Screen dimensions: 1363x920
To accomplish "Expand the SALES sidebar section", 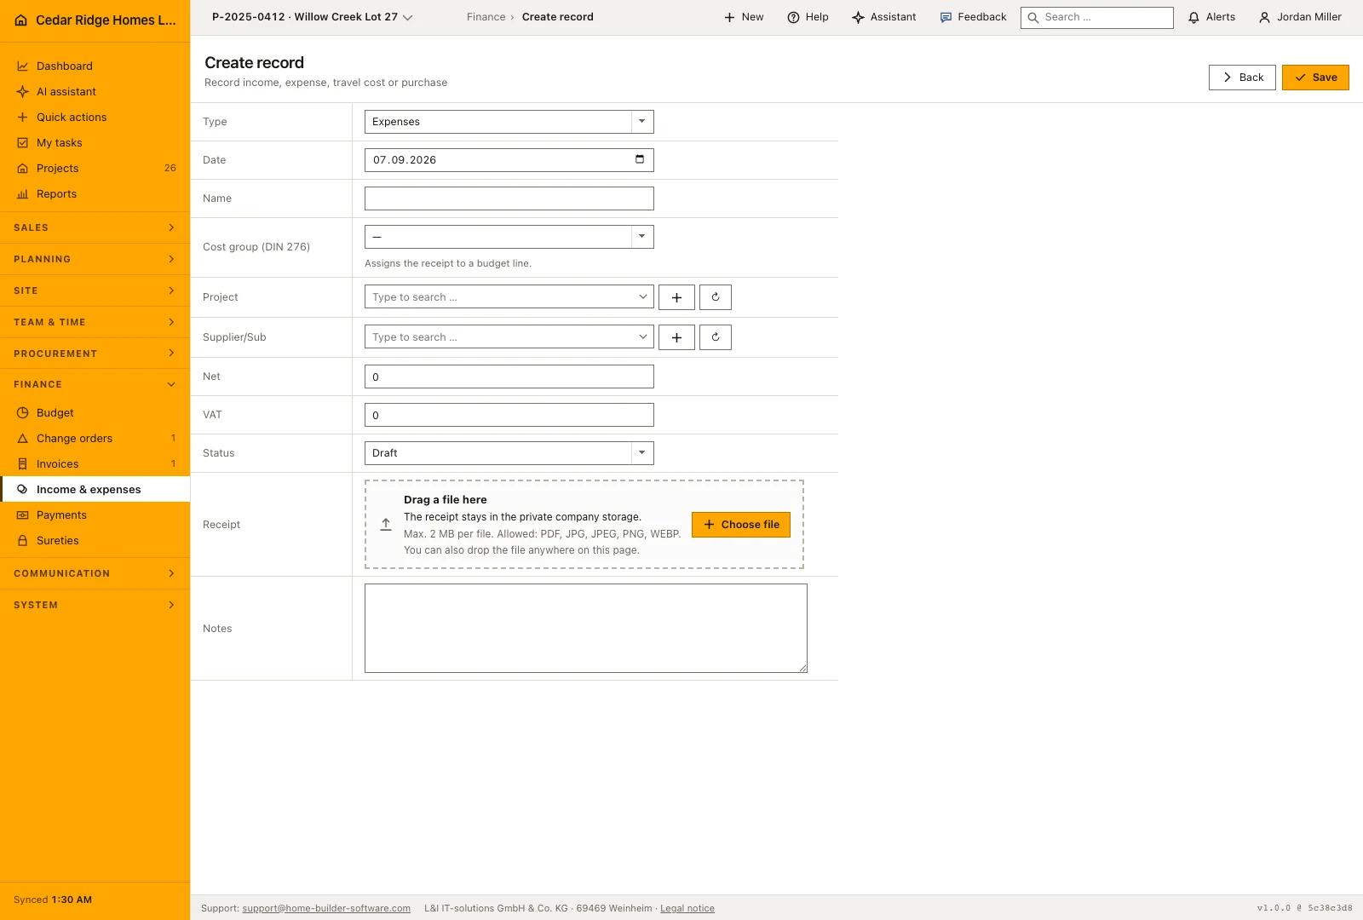I will (x=95, y=227).
